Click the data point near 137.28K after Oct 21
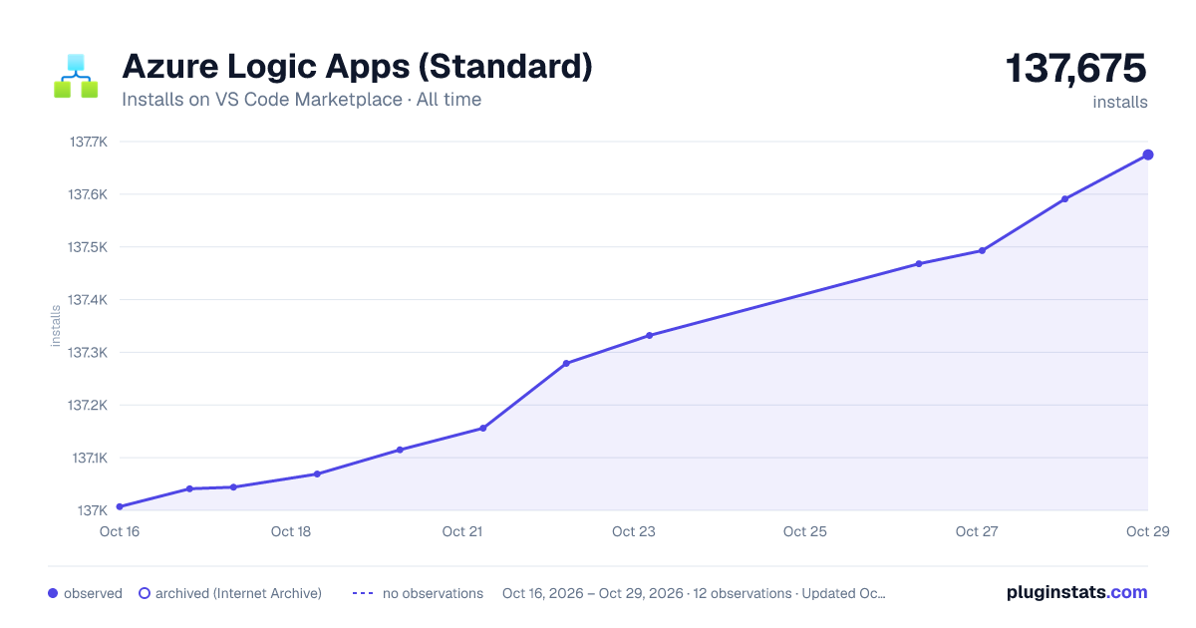Viewport: 1196px width, 628px height. (x=566, y=364)
